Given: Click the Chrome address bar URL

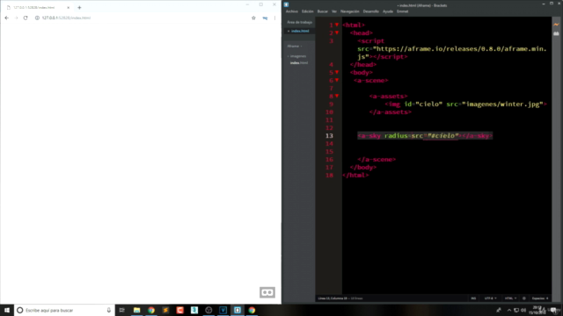Looking at the screenshot, I should click(x=66, y=18).
